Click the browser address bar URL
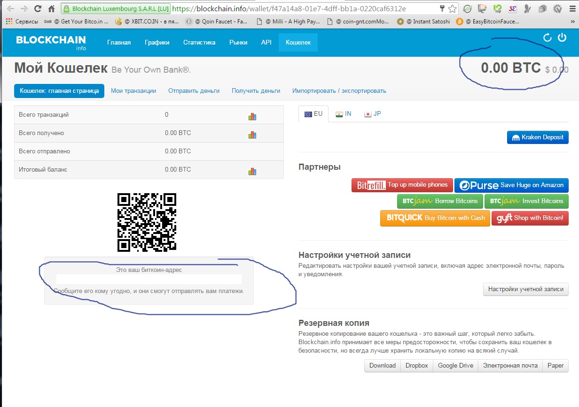 click(289, 8)
